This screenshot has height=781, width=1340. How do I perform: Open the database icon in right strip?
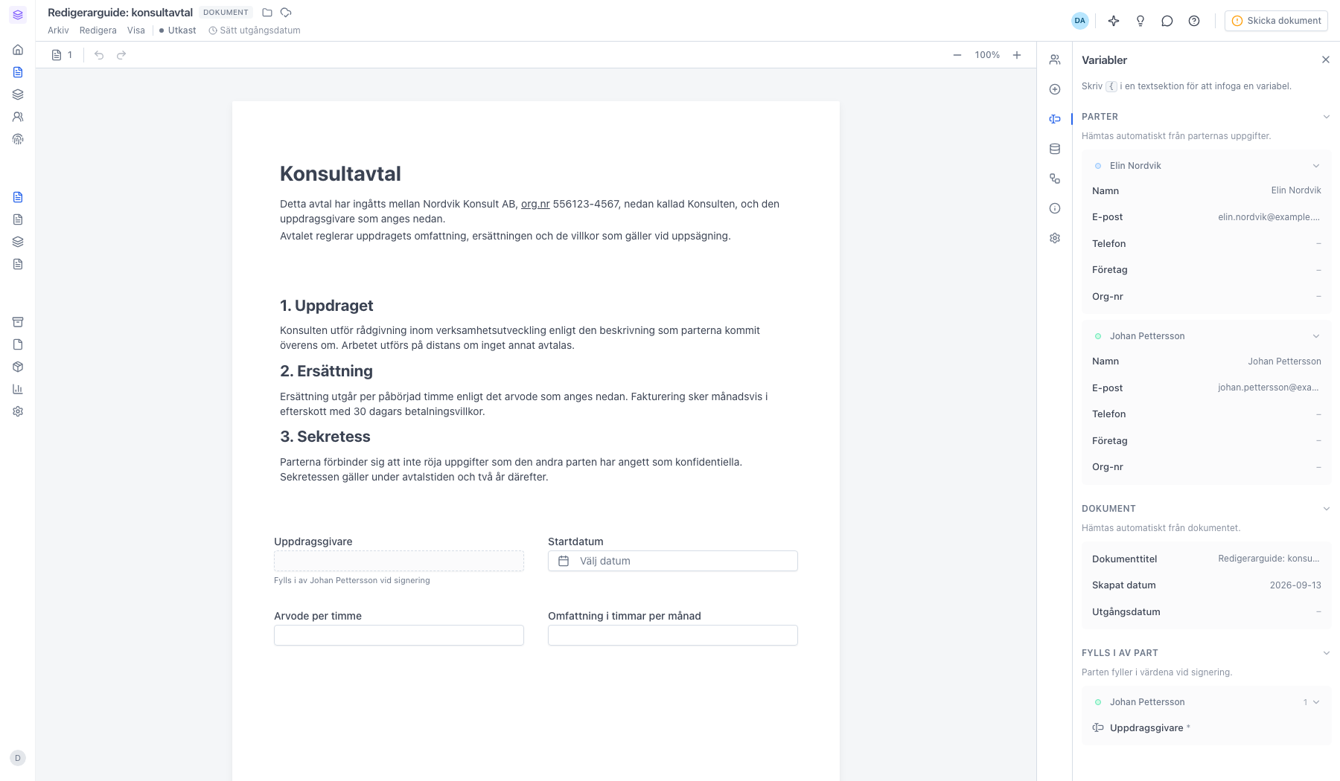1055,149
